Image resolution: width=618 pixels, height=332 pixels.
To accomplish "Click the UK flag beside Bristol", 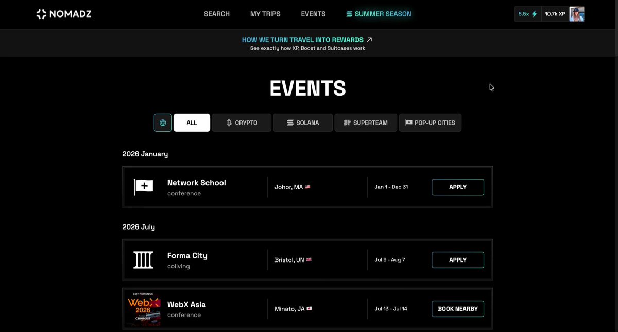I will [x=309, y=260].
